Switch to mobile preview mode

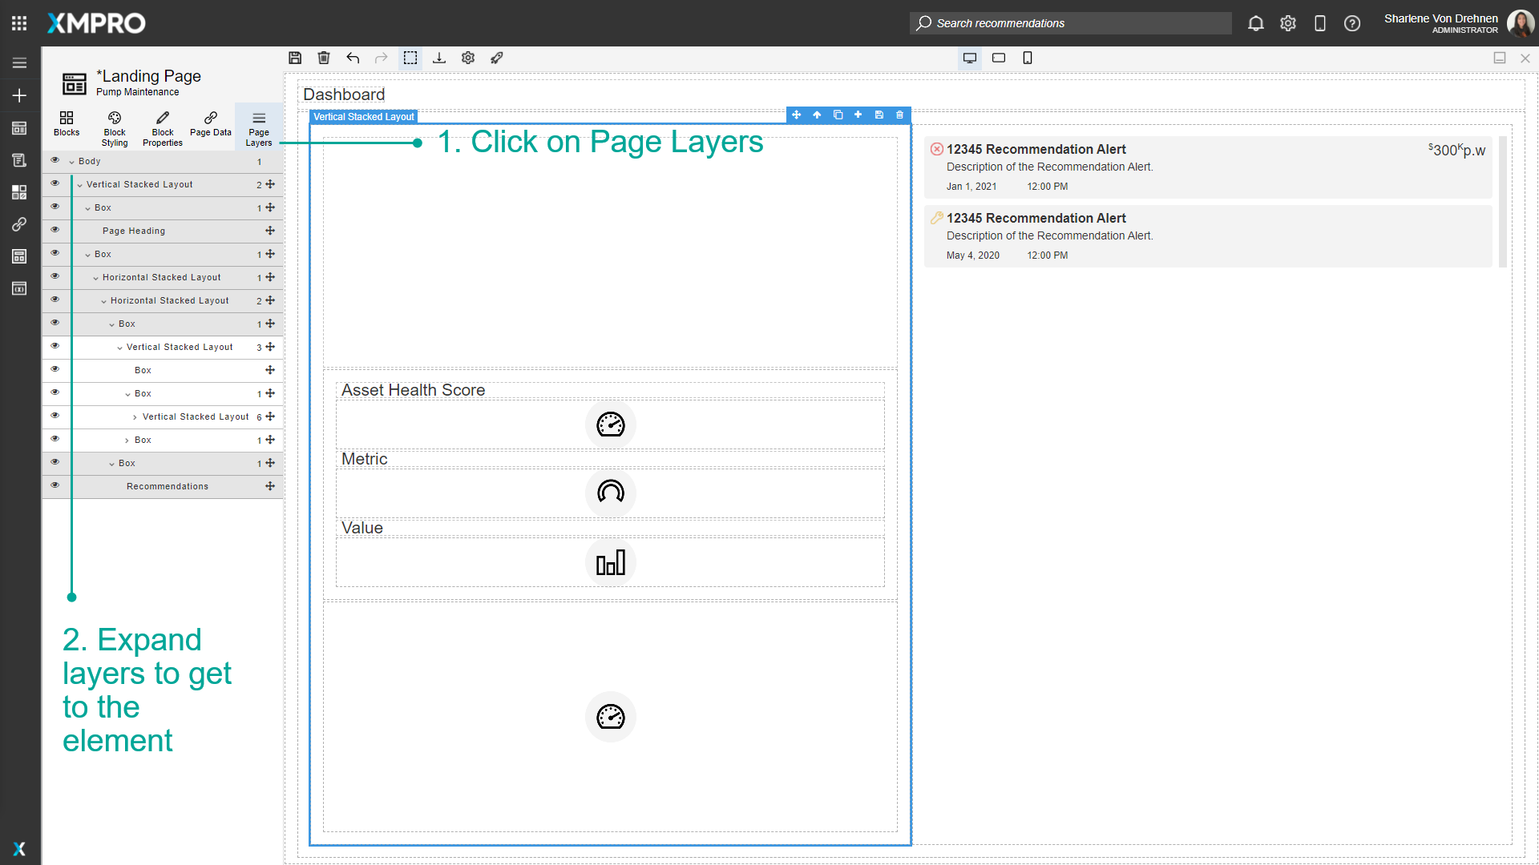pos(1028,58)
